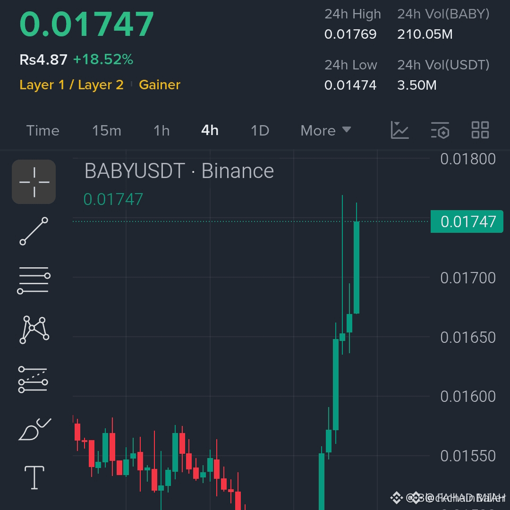Select the horizontal lines Fibonacci tool
Image resolution: width=510 pixels, height=510 pixels.
coord(34,280)
